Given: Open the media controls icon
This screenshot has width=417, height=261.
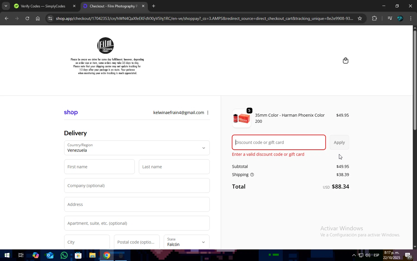Looking at the screenshot, I should 390,18.
